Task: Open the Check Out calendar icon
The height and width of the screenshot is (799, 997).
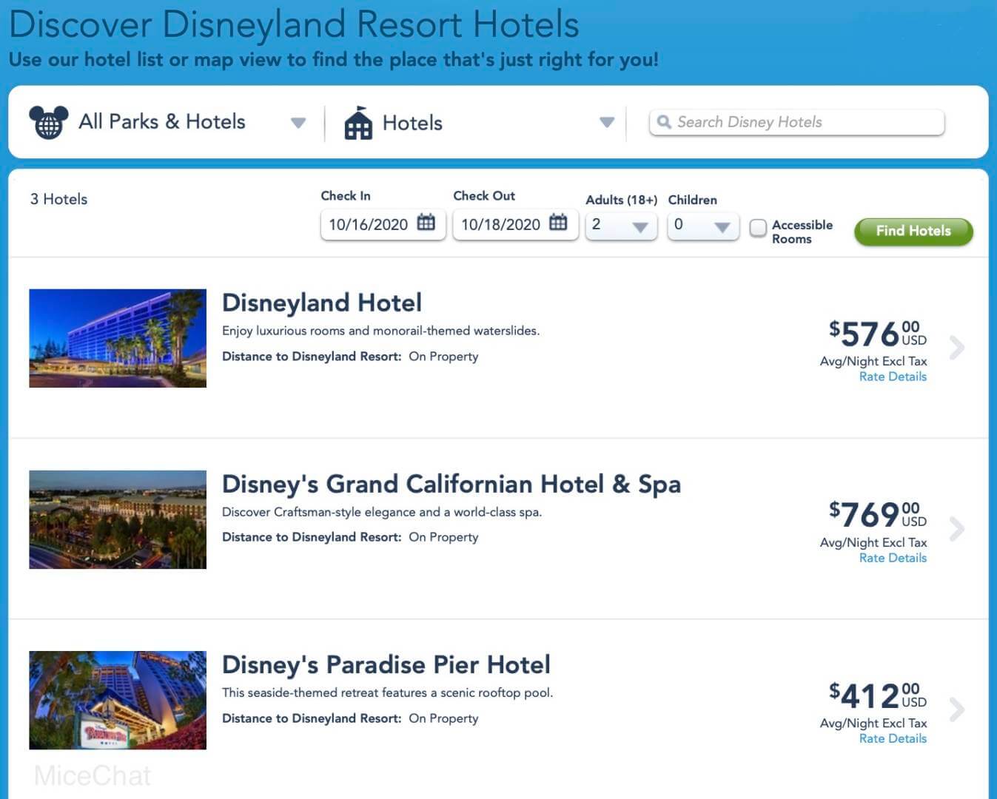Action: (558, 223)
